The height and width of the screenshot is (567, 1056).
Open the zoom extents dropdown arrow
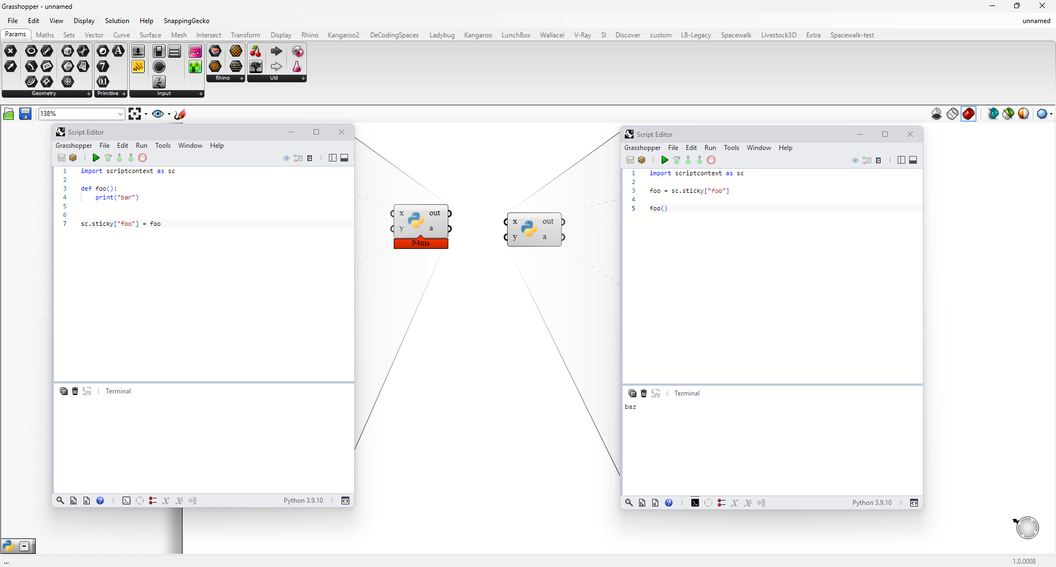(x=146, y=114)
